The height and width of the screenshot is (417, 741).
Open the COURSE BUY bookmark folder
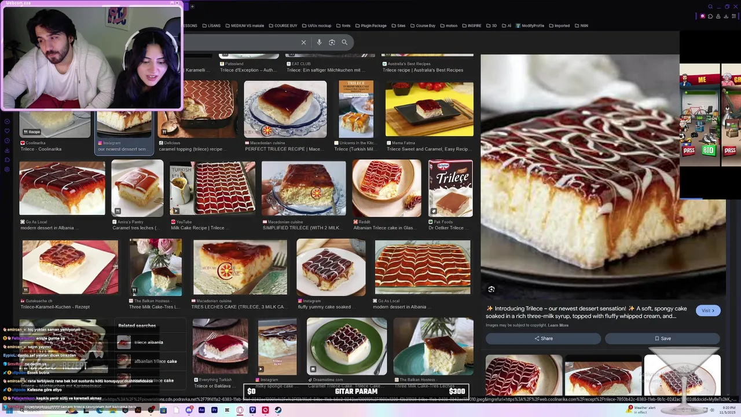[x=283, y=25]
